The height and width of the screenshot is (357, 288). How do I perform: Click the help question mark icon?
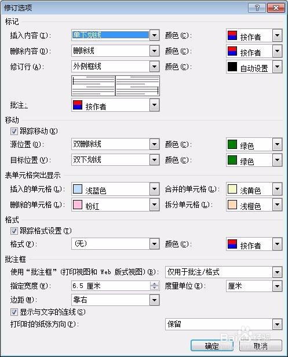pos(257,8)
